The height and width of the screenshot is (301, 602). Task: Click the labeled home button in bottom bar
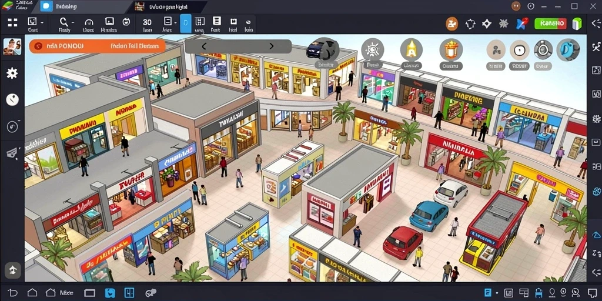59,293
